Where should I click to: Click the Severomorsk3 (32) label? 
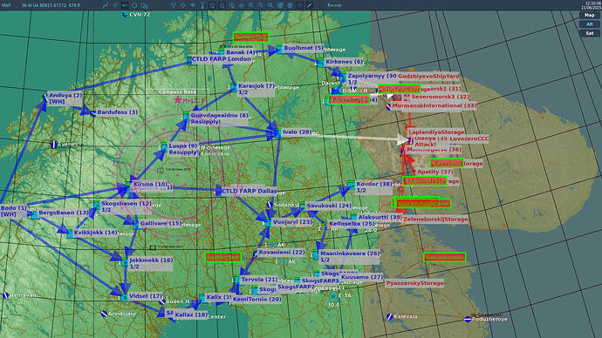pyautogui.click(x=440, y=97)
